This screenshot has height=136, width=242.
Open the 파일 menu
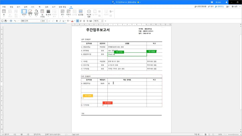pyautogui.click(x=4, y=7)
